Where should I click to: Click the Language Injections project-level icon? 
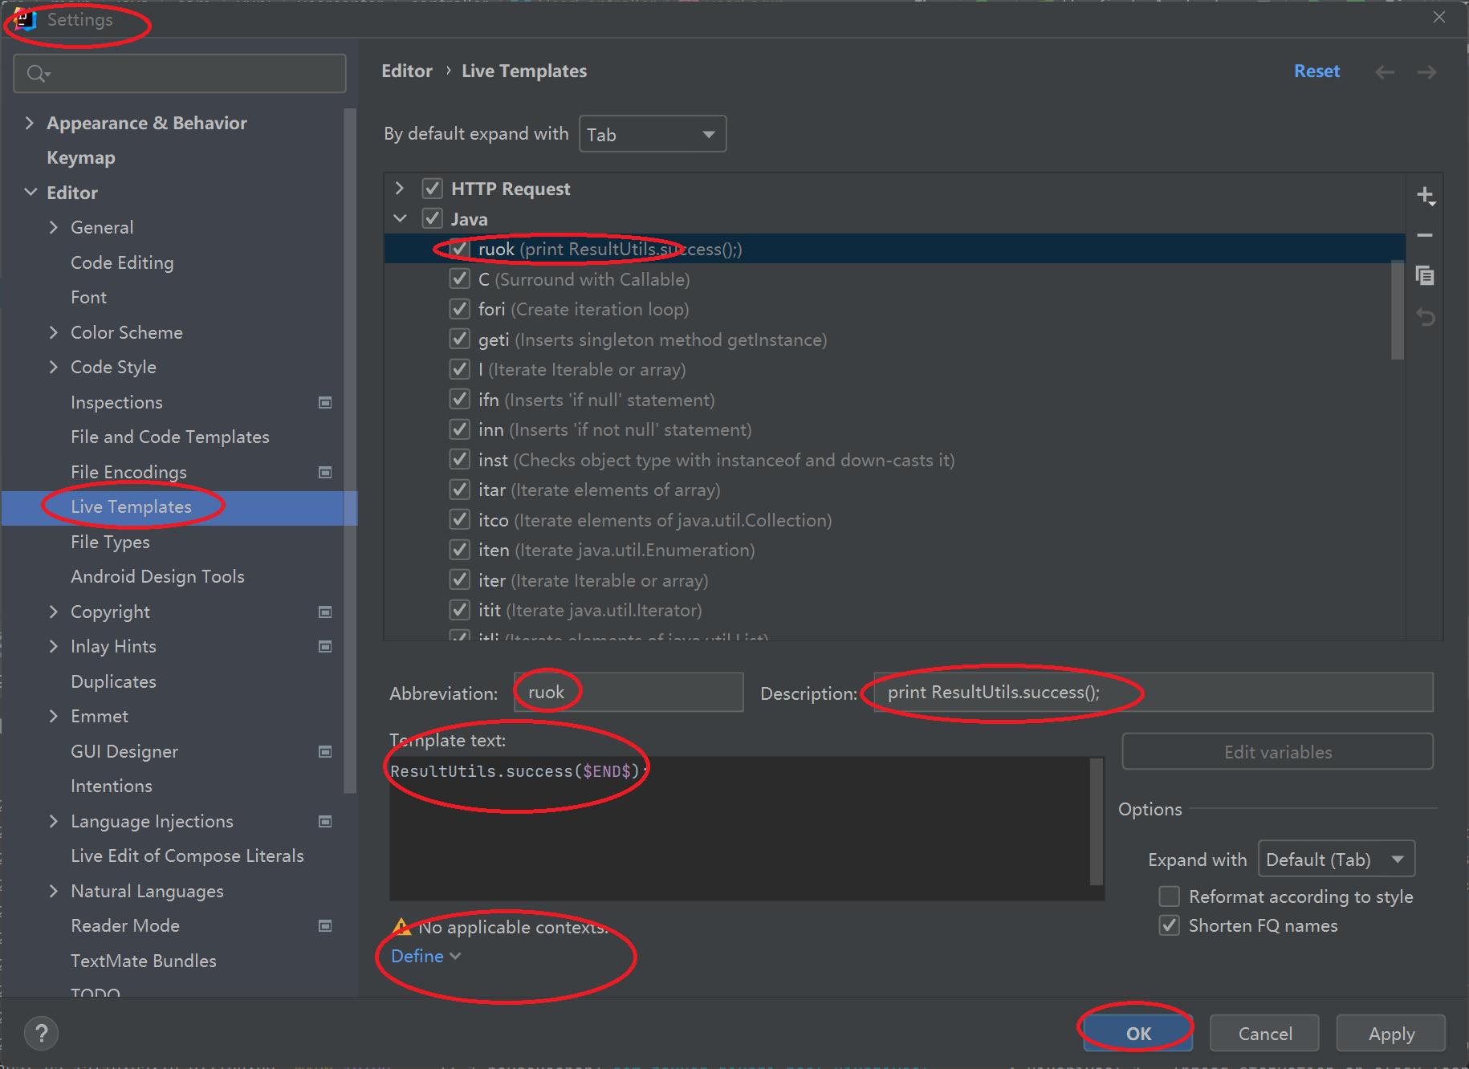pyautogui.click(x=325, y=821)
